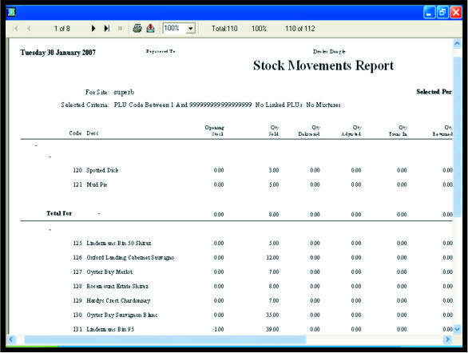Click the horizontal scrollbar left arrow

pos(11,339)
